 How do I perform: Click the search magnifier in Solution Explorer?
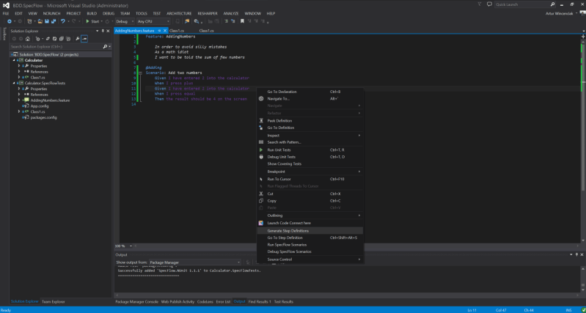[x=106, y=46]
